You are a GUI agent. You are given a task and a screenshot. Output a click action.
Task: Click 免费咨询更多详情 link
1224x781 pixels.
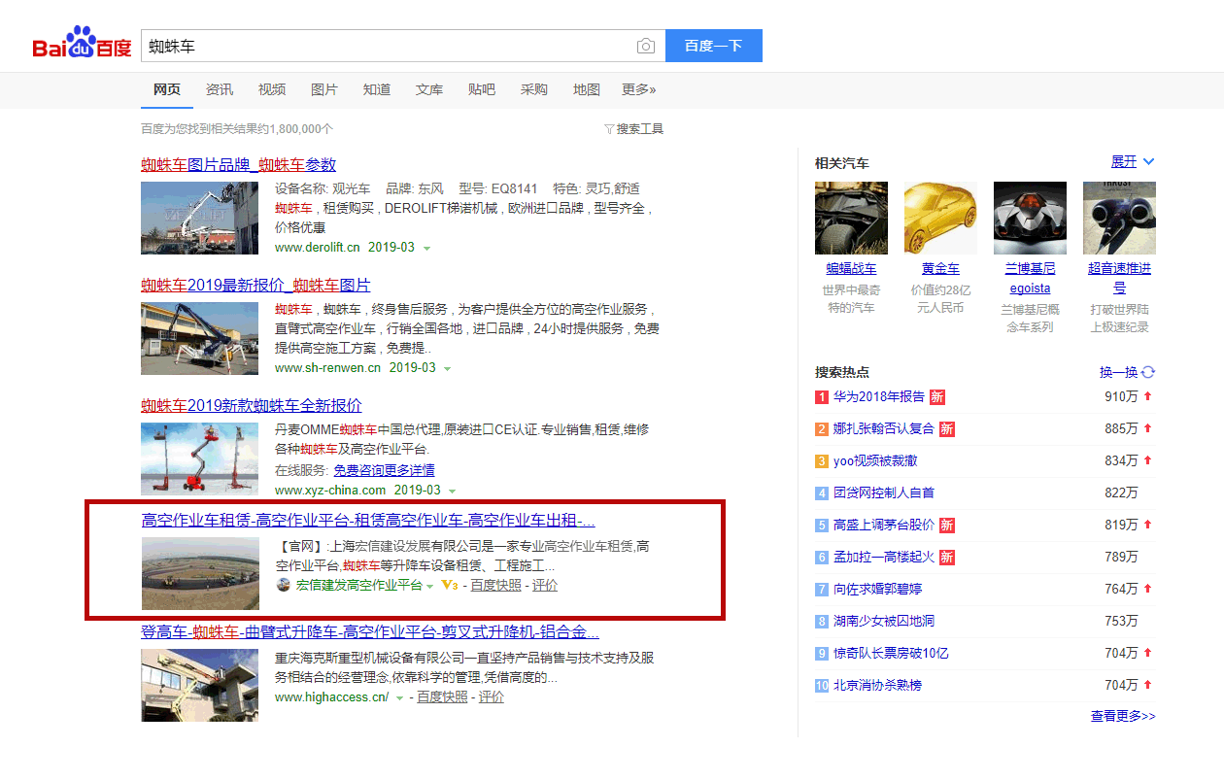384,470
